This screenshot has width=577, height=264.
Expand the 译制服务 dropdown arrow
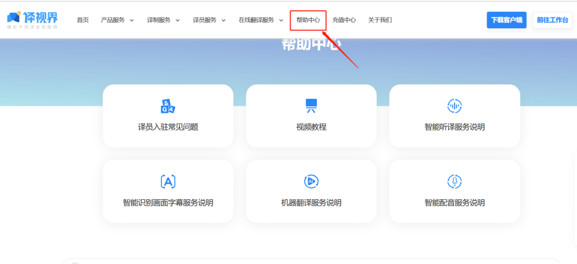click(178, 20)
